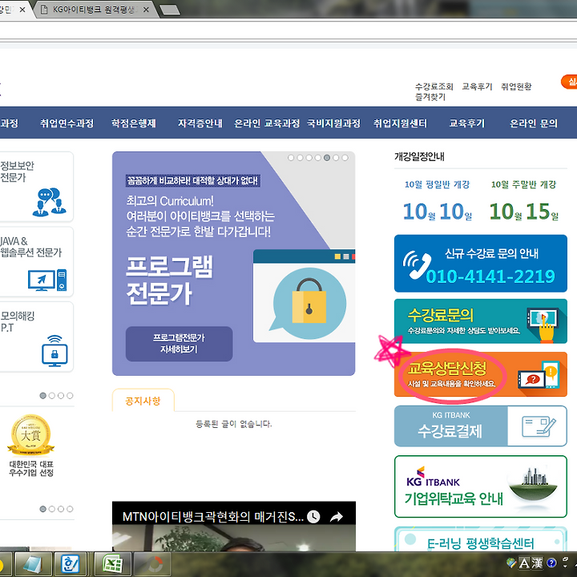Click the tablet touch icon on 수강료문의
This screenshot has height=577, width=577.
point(543,324)
